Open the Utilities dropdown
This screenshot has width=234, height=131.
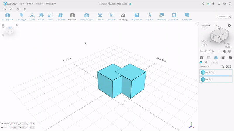111,17
